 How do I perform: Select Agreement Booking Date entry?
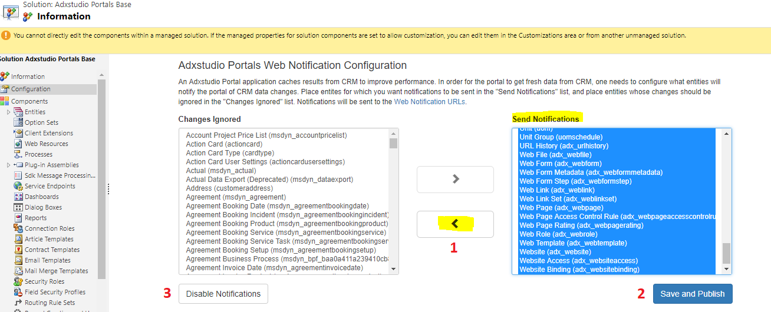tap(277, 206)
